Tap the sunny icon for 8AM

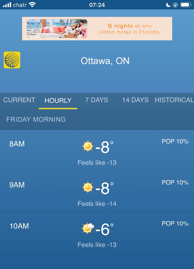tap(88, 146)
